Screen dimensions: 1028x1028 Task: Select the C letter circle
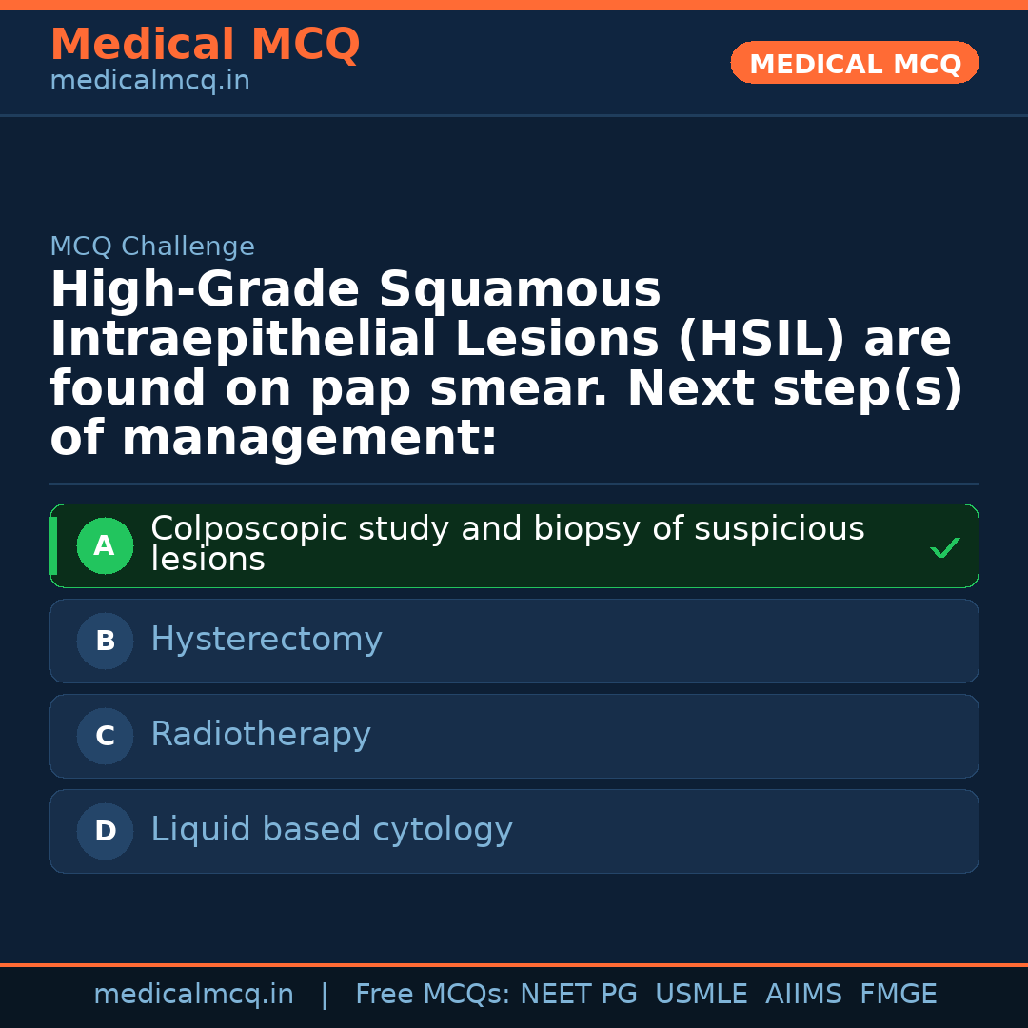[x=105, y=737]
